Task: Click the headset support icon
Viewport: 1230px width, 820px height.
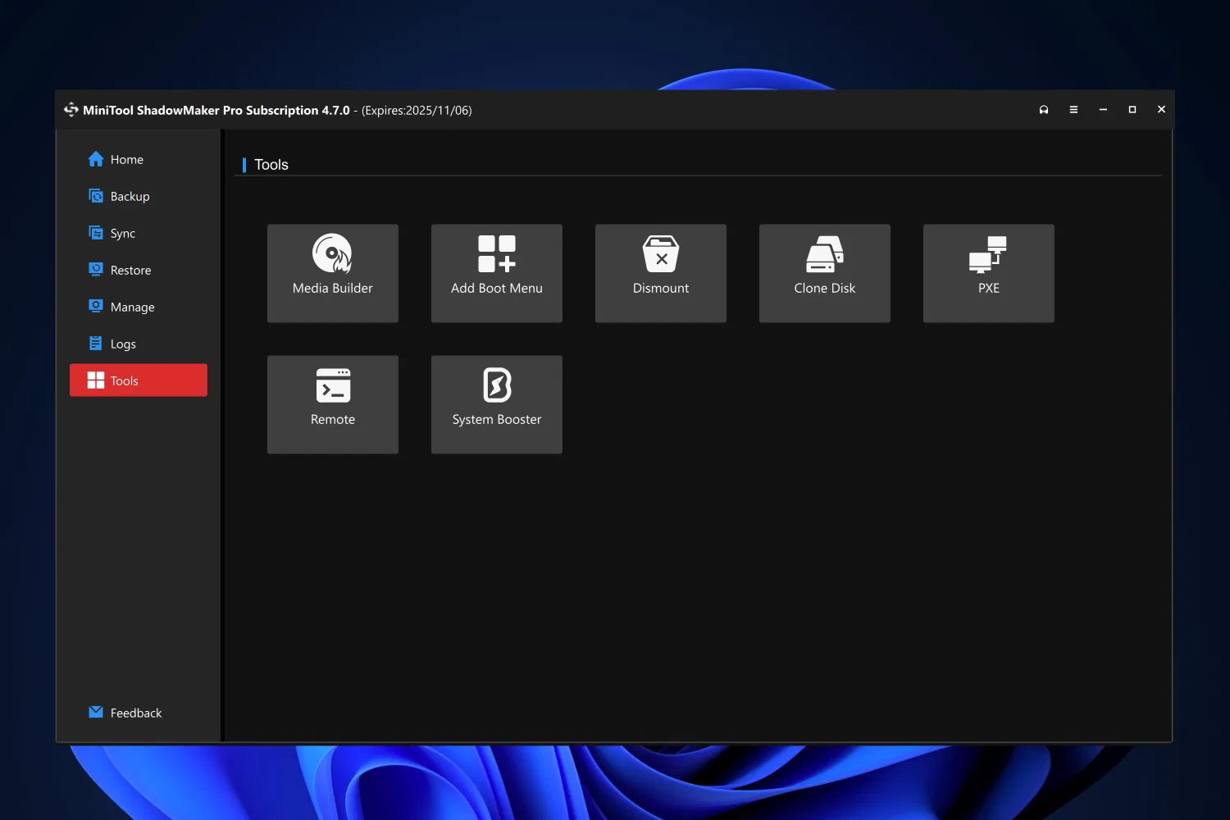Action: click(1044, 110)
